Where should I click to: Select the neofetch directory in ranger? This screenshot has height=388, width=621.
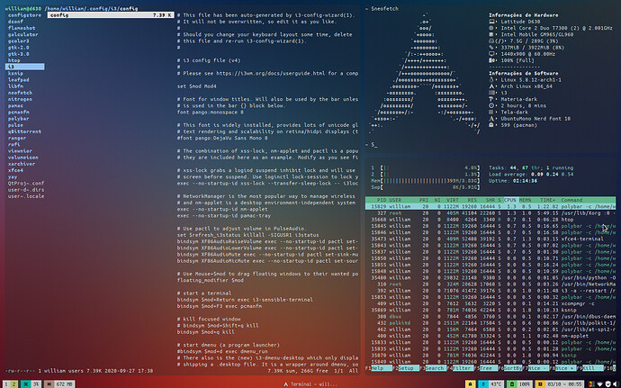[x=20, y=93]
